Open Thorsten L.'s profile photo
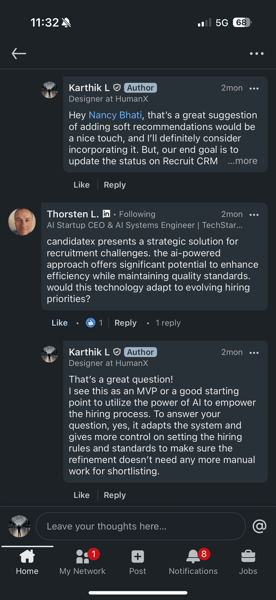Viewport: 276px width, 600px height. coord(22,222)
